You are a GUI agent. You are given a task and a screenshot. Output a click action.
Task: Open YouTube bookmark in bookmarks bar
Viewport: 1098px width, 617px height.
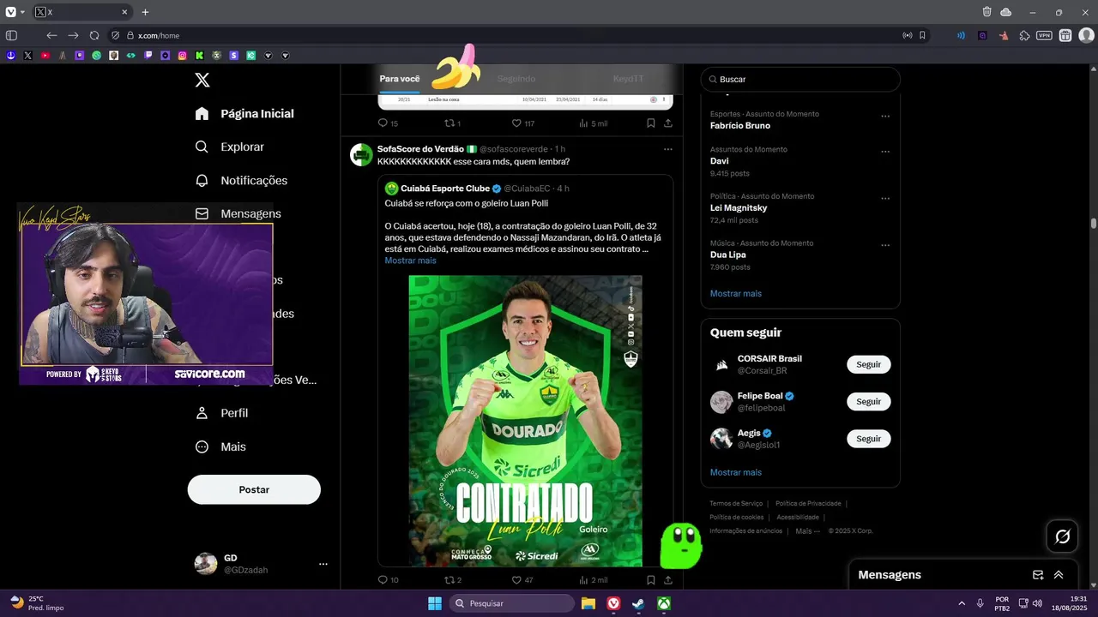point(45,55)
